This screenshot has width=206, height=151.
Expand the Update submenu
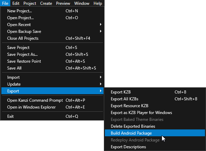52,84
